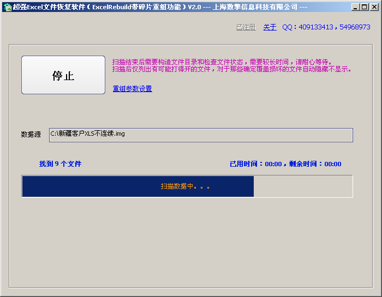The image size is (382, 297).
Task: Click the 找到 9 个文件 status text
Action: tap(60, 163)
